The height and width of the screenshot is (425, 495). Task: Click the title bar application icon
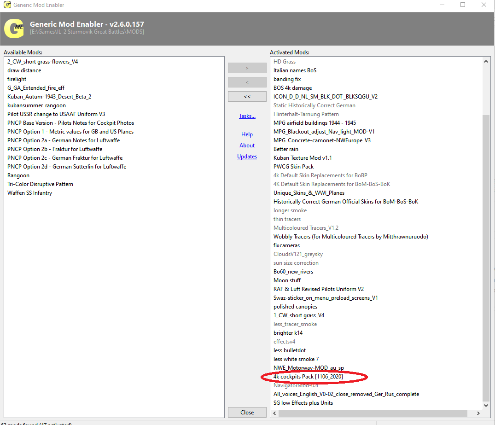click(x=7, y=5)
